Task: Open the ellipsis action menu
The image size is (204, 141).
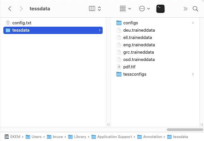Action: [x=145, y=9]
